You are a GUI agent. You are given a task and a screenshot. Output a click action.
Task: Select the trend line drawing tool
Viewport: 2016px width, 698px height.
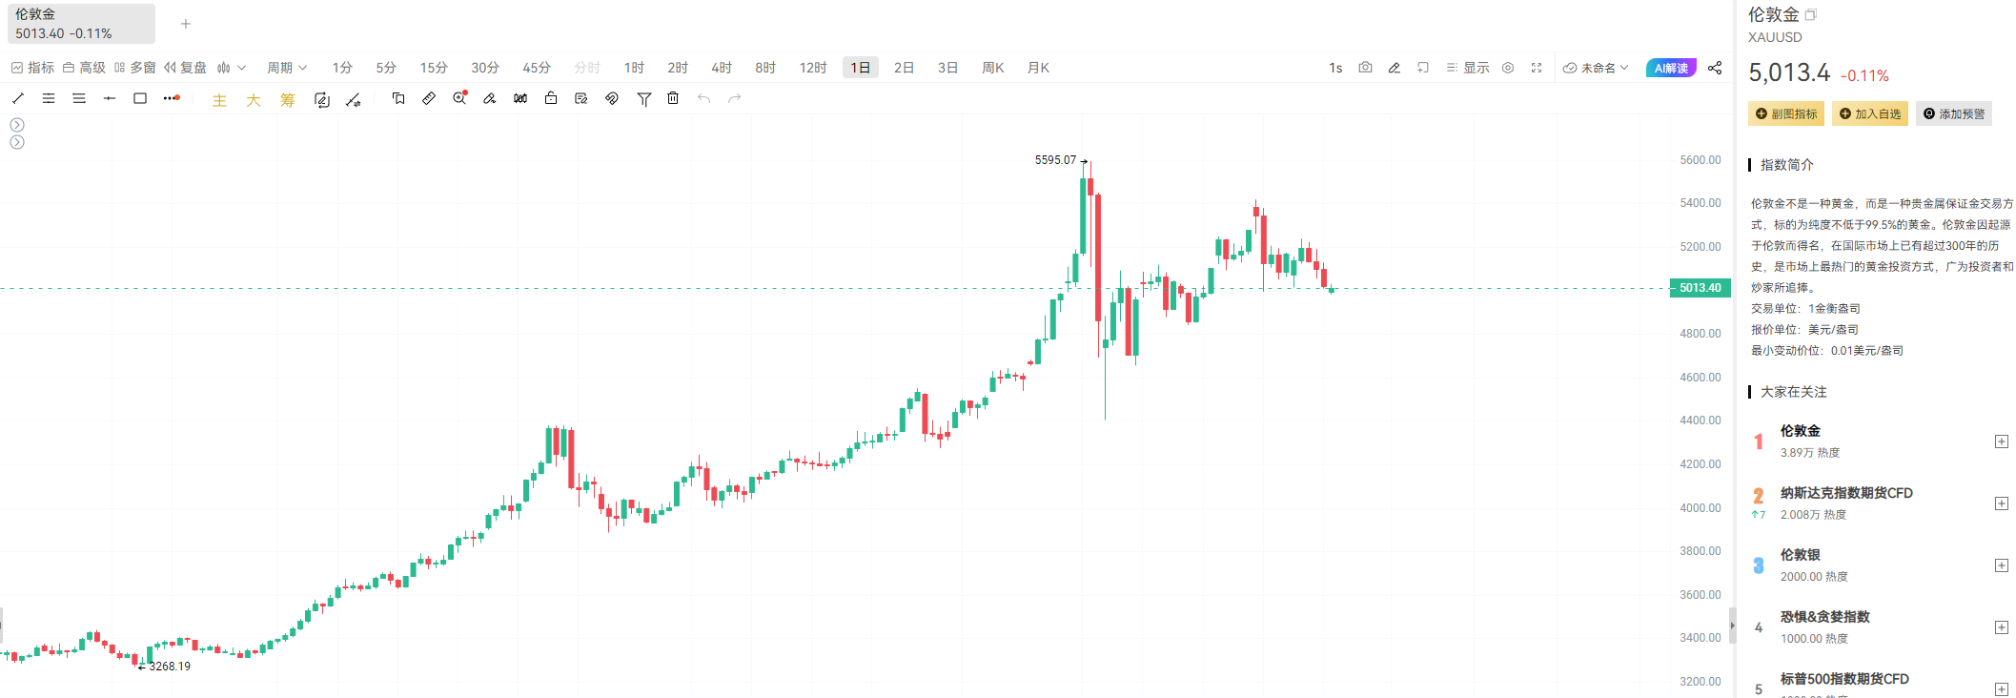click(18, 98)
